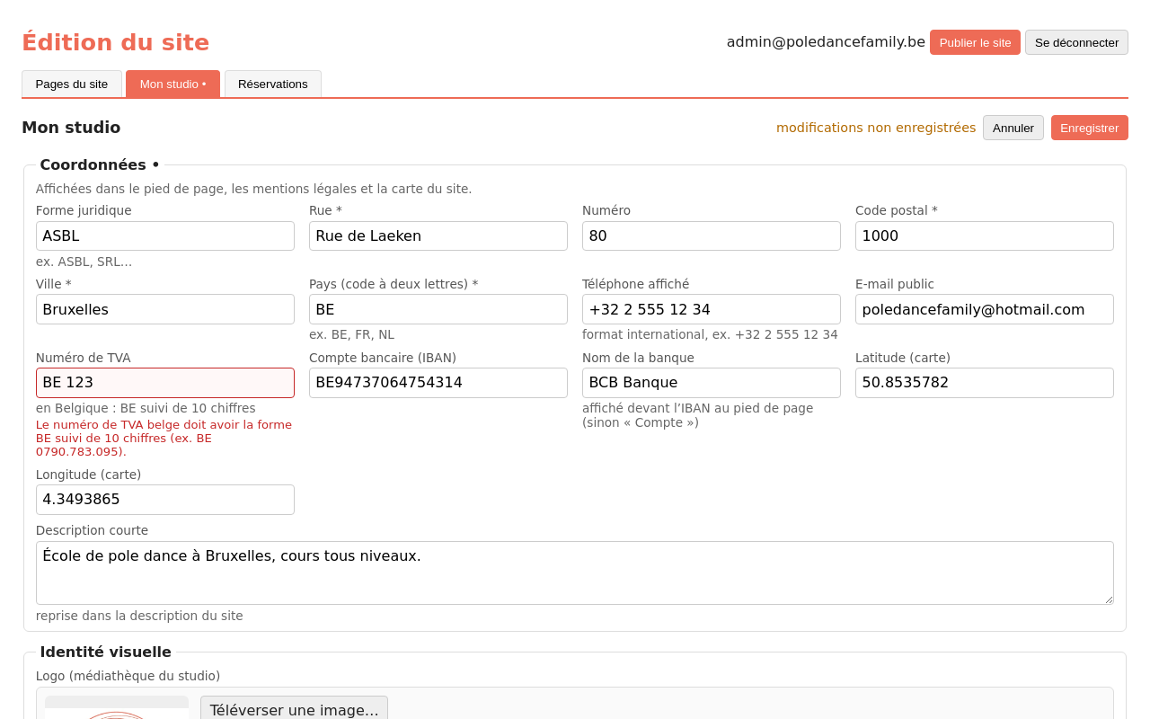This screenshot has width=1150, height=719.
Task: Click the Identité visuelle section legend
Action: click(x=105, y=652)
